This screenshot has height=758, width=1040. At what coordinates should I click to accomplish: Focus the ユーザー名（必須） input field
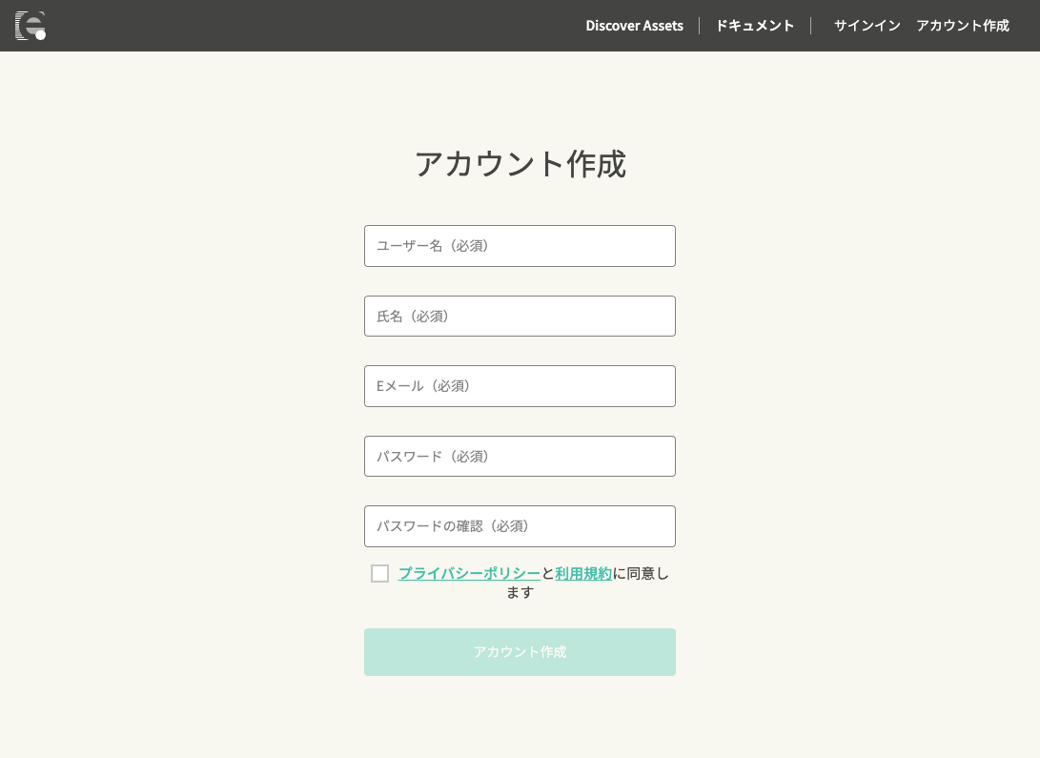(x=520, y=246)
